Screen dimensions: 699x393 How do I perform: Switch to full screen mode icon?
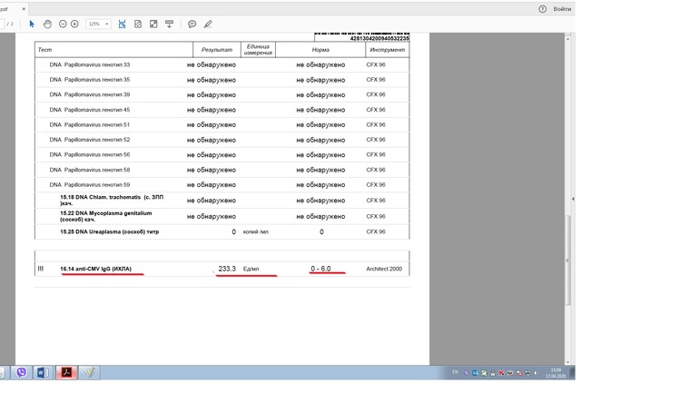(x=153, y=24)
